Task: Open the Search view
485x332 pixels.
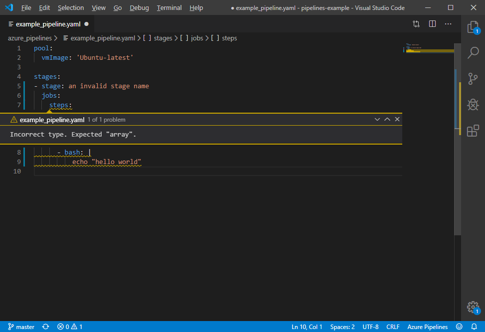Action: (473, 53)
